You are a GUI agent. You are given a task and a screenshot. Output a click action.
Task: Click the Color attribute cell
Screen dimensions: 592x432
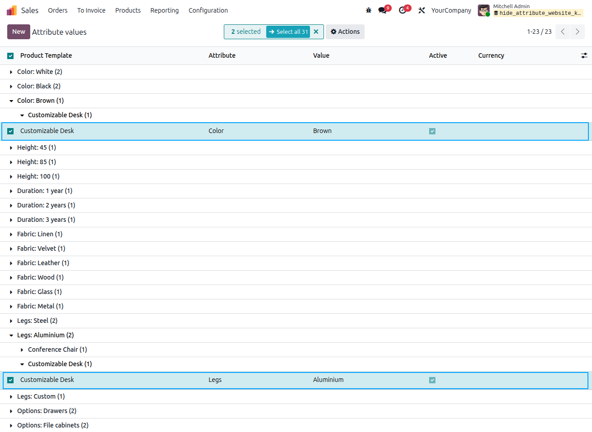pos(216,131)
